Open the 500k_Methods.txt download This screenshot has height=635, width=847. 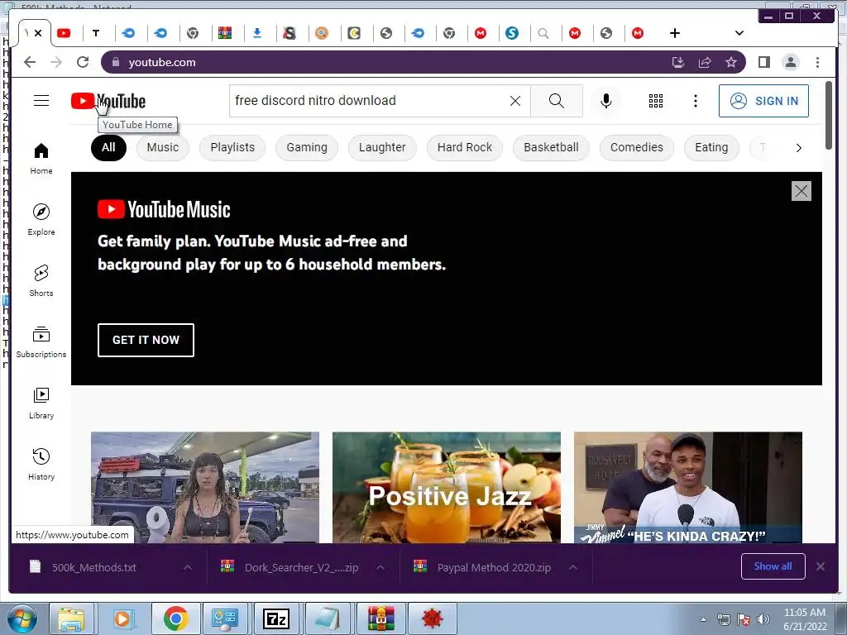(x=94, y=567)
